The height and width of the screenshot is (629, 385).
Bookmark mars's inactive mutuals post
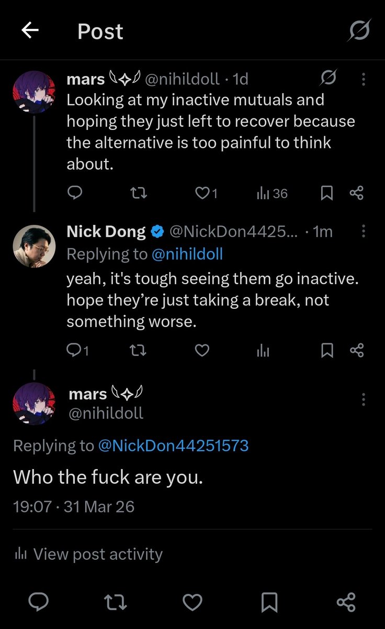326,193
